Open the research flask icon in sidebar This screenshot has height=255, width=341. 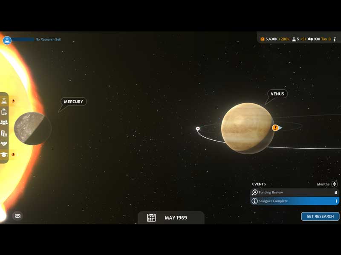point(4,101)
